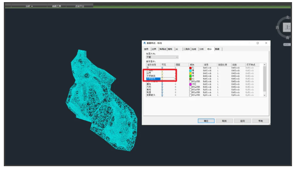295x170 pixels.
Task: Click the 部件类型 column header
Action: click(x=153, y=65)
